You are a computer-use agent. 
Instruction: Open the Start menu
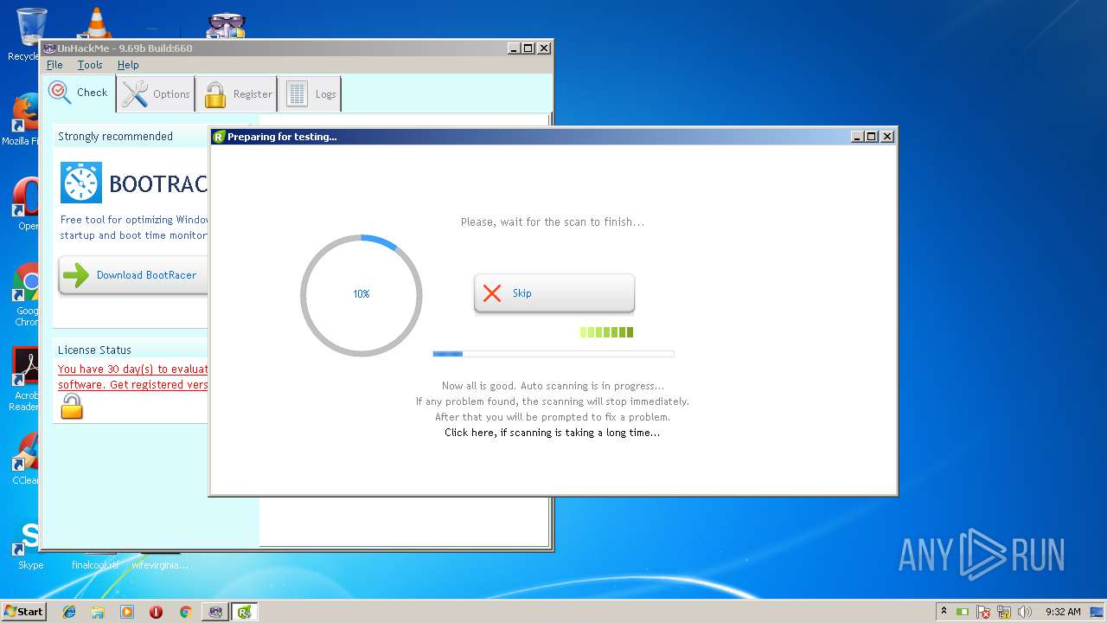[x=23, y=611]
